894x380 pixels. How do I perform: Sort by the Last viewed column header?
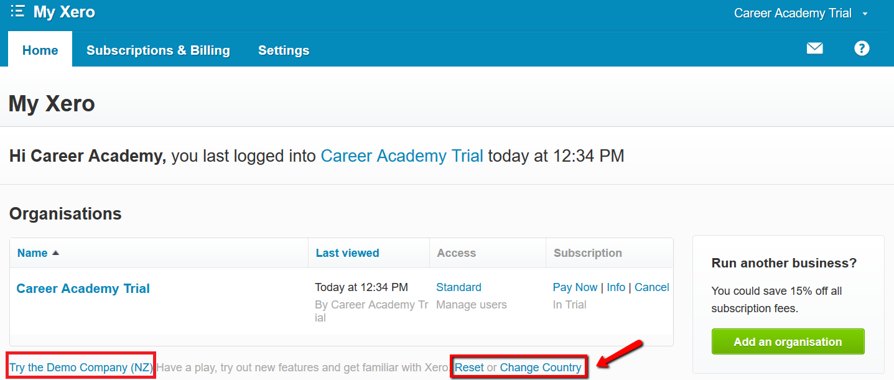pyautogui.click(x=347, y=253)
